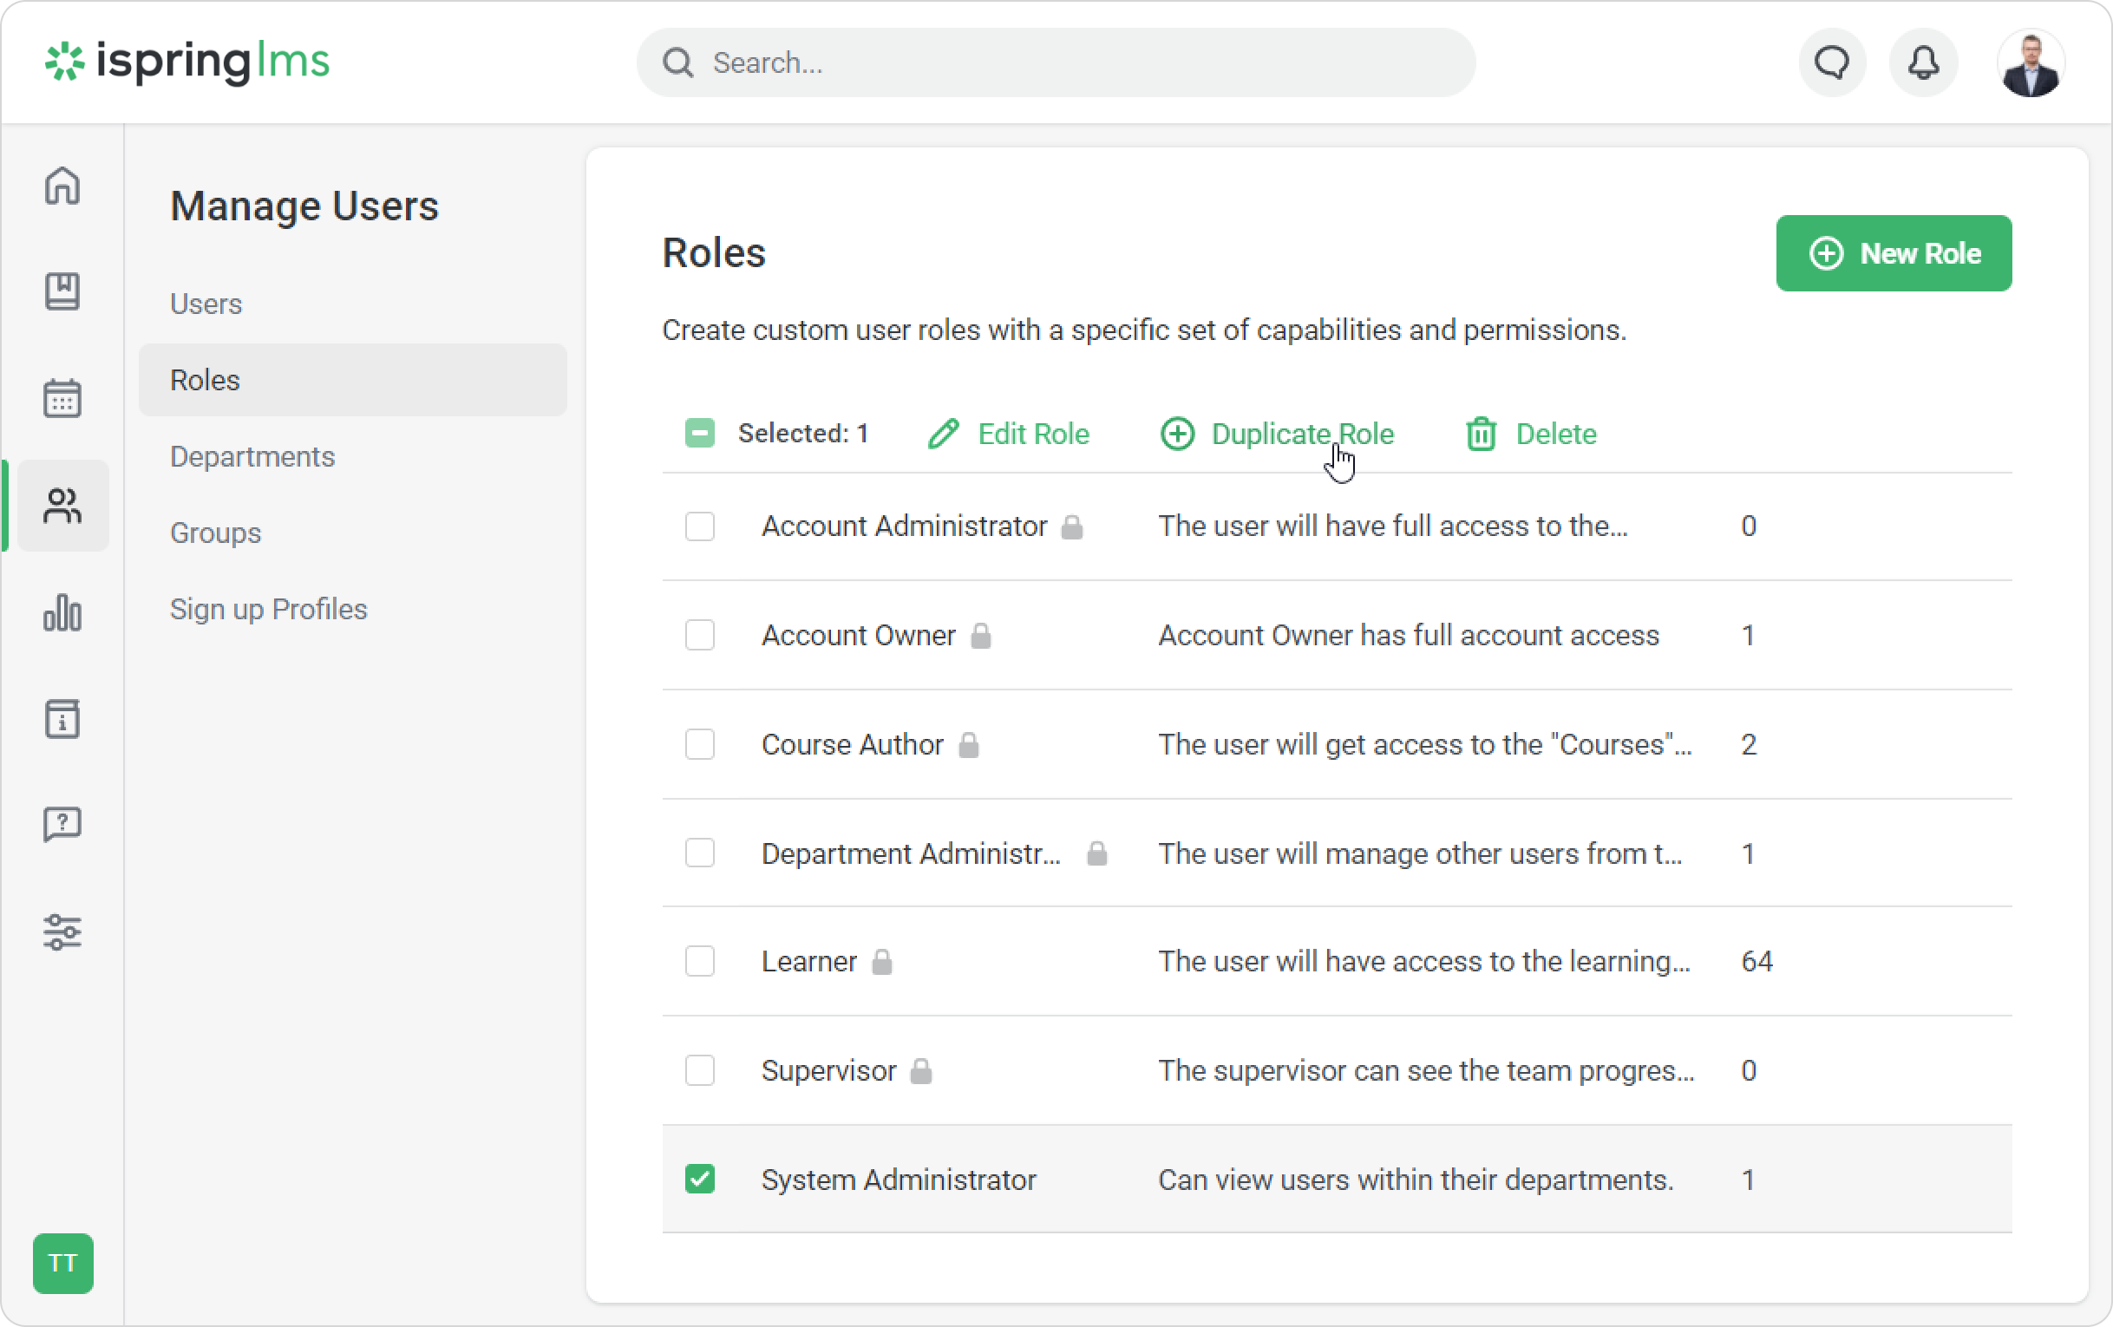Click the New Role button
The width and height of the screenshot is (2113, 1327).
1893,253
